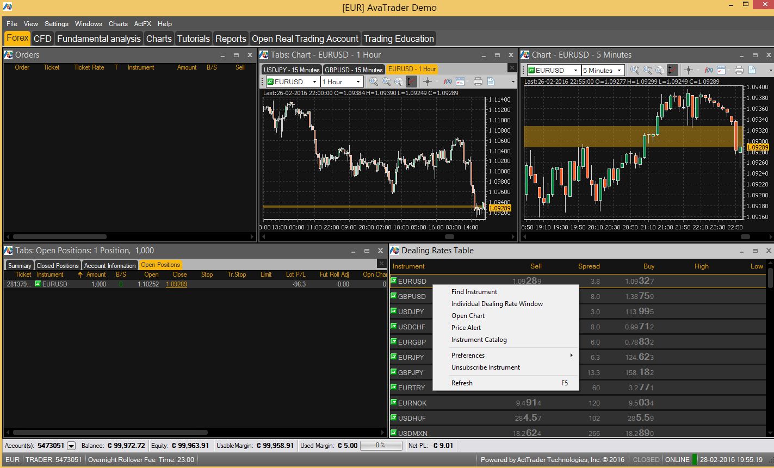Activate crosshair cursor in 1 Hour chart
774x468 pixels.
(x=427, y=82)
